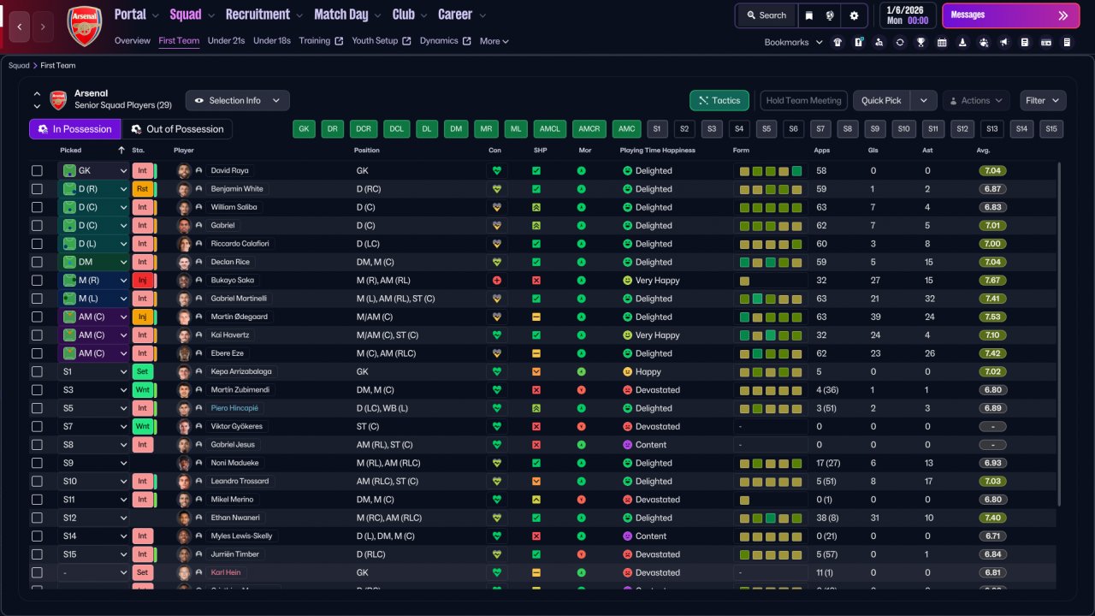Click the Inj status badge for Martin Ødegaard
The height and width of the screenshot is (616, 1095).
tap(143, 317)
